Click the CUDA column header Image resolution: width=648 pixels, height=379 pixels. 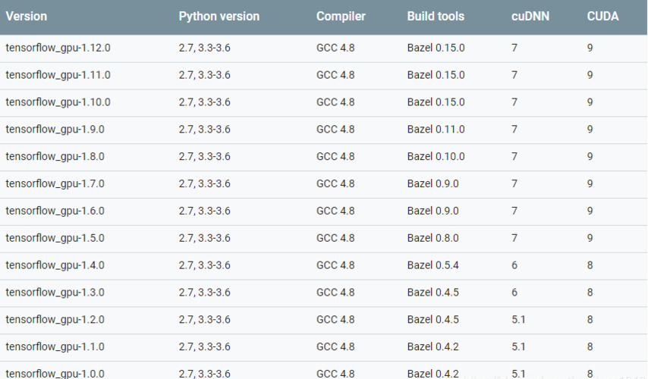click(x=602, y=17)
